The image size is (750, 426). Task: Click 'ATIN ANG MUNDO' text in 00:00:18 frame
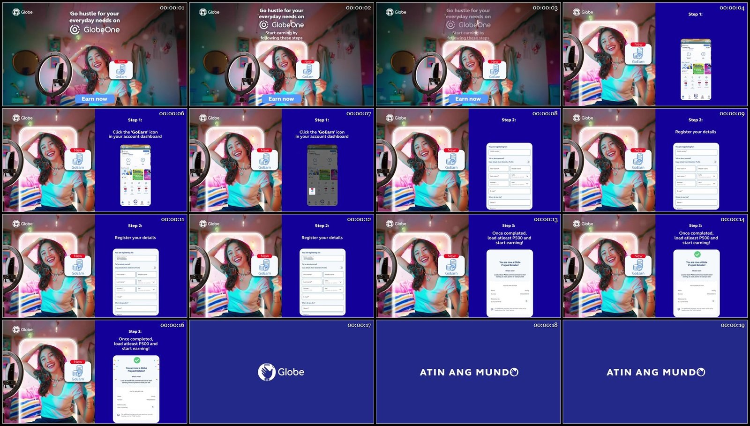(469, 372)
